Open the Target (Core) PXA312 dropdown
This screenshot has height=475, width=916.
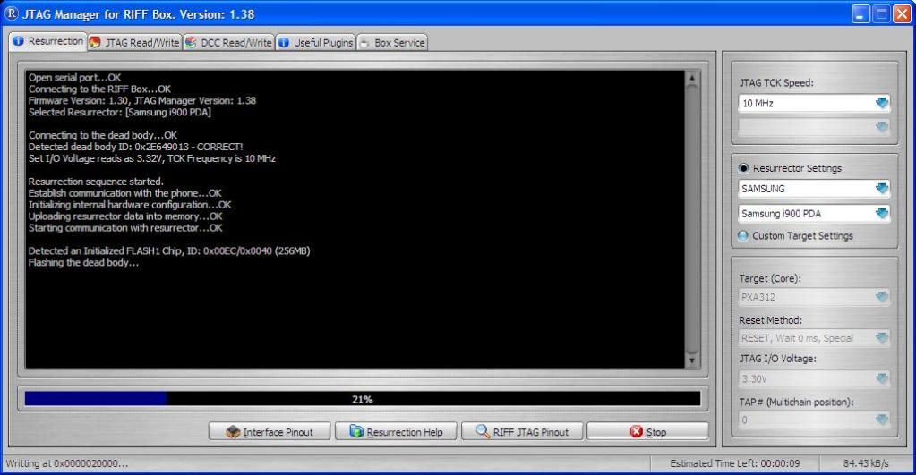point(814,297)
